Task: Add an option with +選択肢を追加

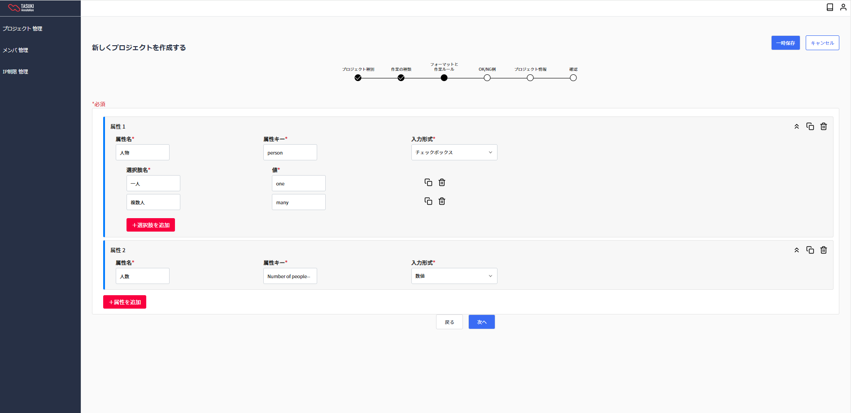Action: tap(151, 225)
